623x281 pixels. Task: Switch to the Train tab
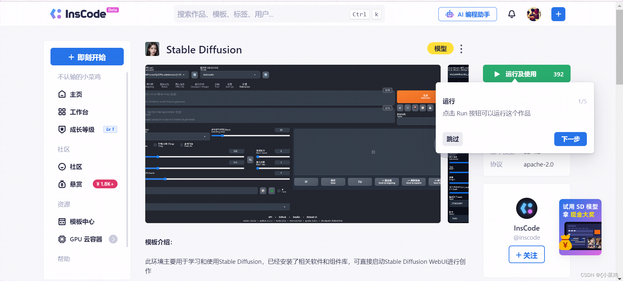click(217, 85)
